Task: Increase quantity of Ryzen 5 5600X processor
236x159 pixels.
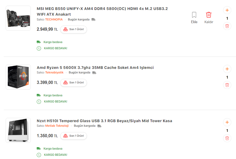Action: (x=227, y=69)
